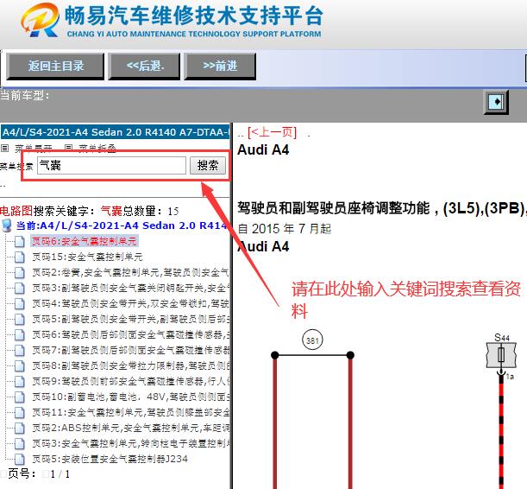Open result 页码2:ABS控制单元,安全气囊控制单元
Image resolution: width=527 pixels, height=489 pixels.
coord(130,428)
